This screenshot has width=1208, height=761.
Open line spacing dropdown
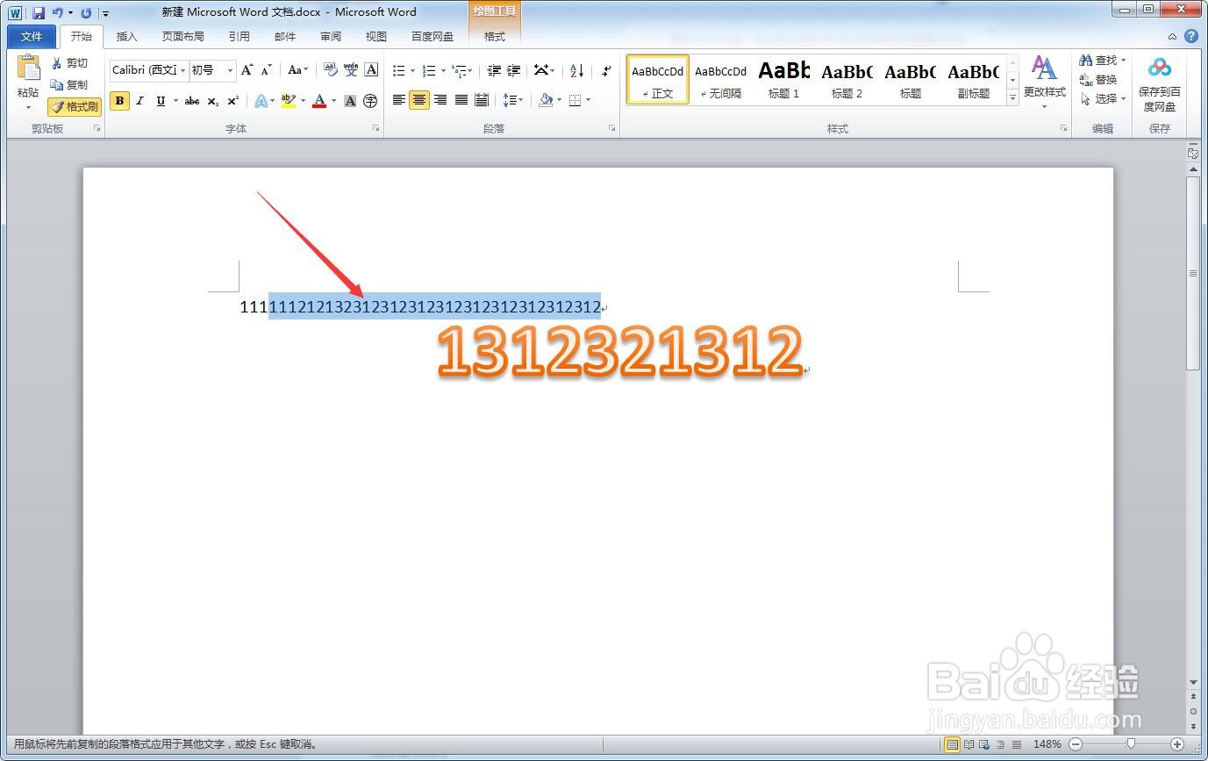pyautogui.click(x=514, y=100)
